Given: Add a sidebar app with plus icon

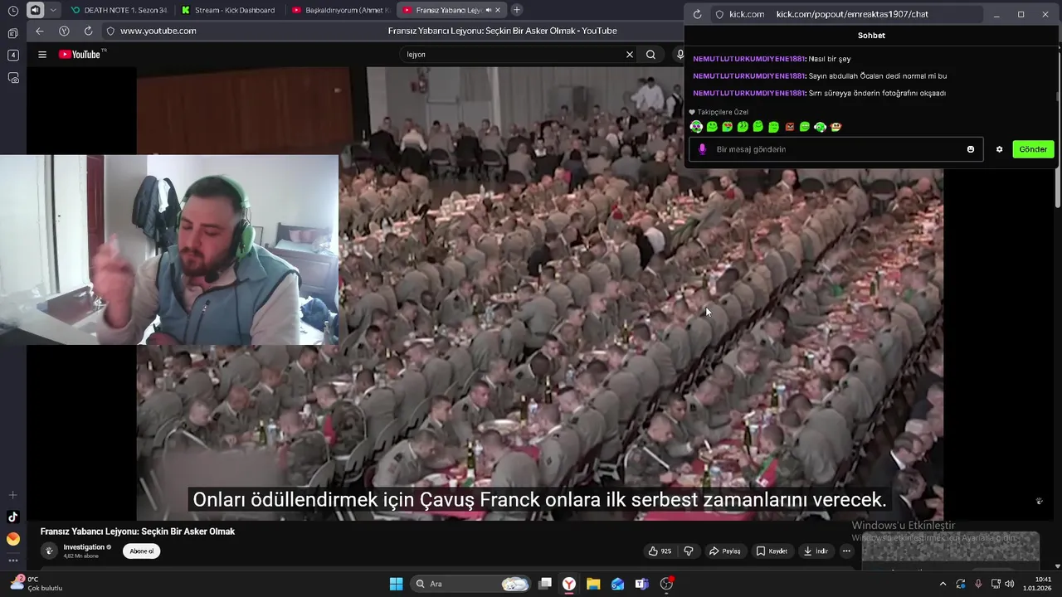Looking at the screenshot, I should point(12,495).
